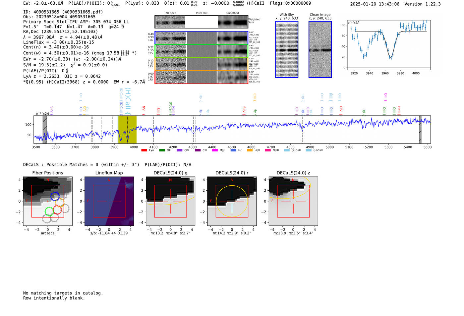Click the Lineflux Map panel

pos(109,201)
